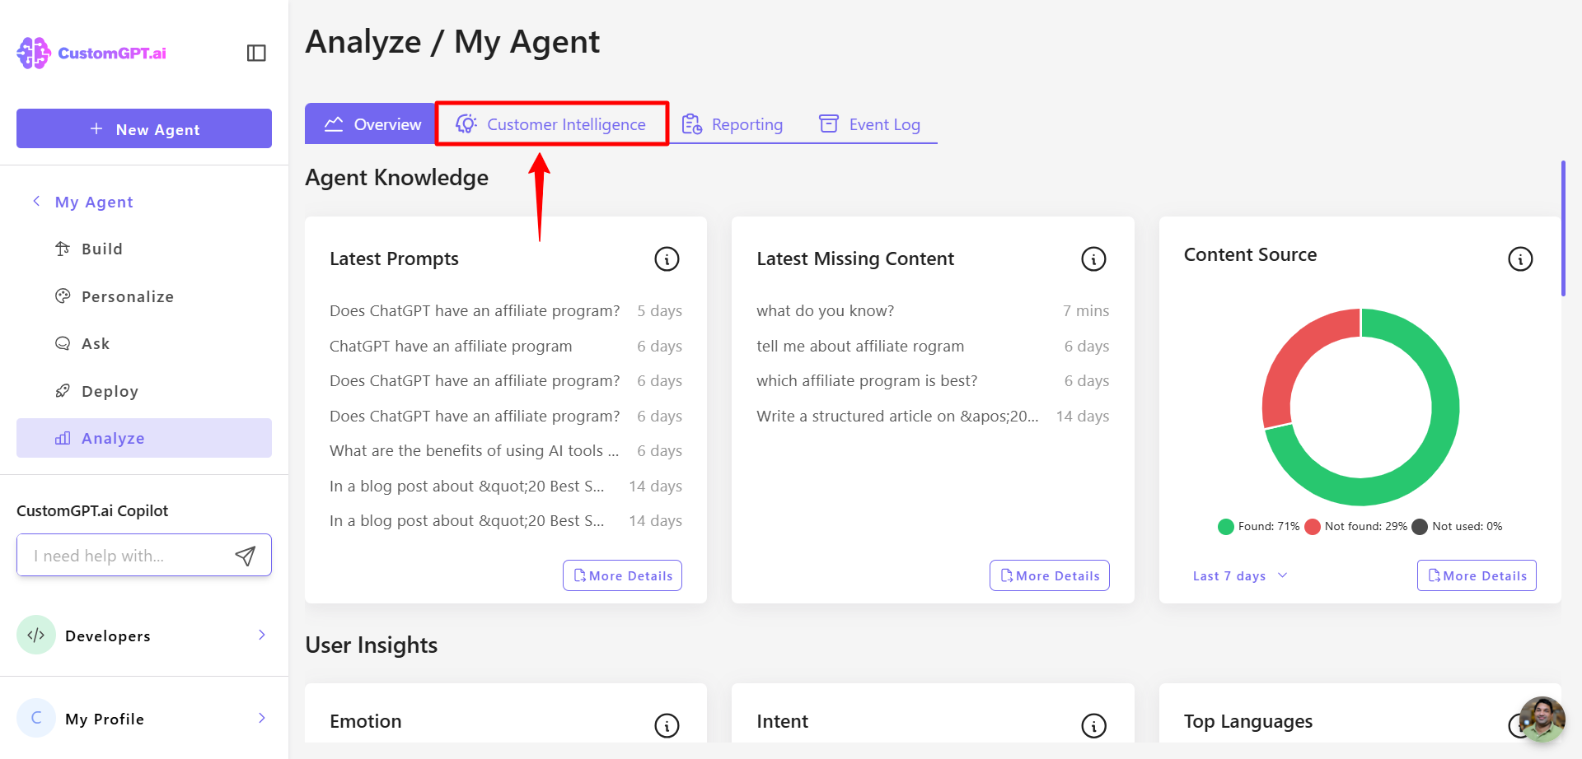Switch to the Customer Intelligence tab
Viewport: 1582px width, 759px height.
[551, 123]
